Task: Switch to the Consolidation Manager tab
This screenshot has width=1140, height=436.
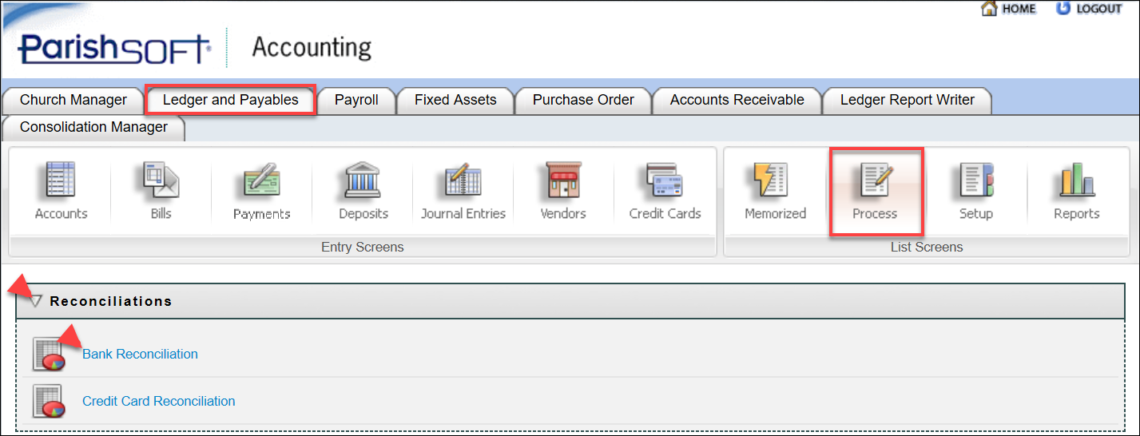Action: (93, 128)
